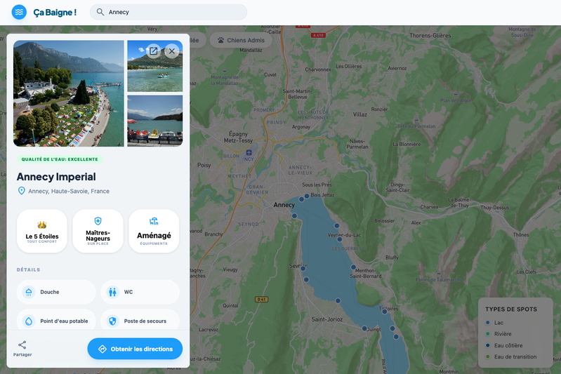This screenshot has width=561, height=374.
Task: Click the shield icon on Maîtres-Nageurs card
Action: (98, 221)
